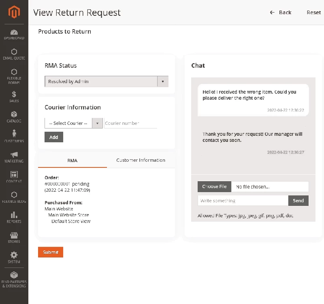Submit the return request
This screenshot has width=324, height=304.
(x=51, y=252)
